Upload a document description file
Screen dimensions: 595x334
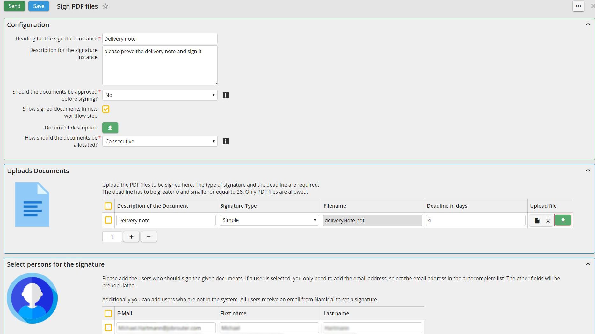tap(110, 128)
